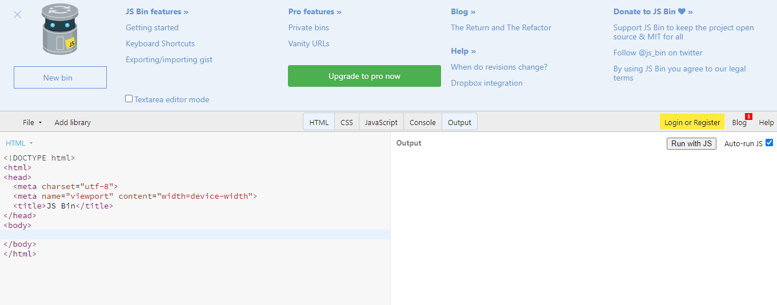Click Login or Register button
The width and height of the screenshot is (777, 305).
692,122
